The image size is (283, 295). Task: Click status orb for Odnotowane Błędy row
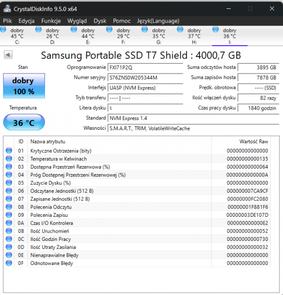[9, 263]
